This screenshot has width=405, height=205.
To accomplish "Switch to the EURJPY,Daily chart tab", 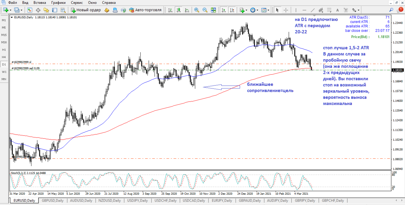I will 222,201.
